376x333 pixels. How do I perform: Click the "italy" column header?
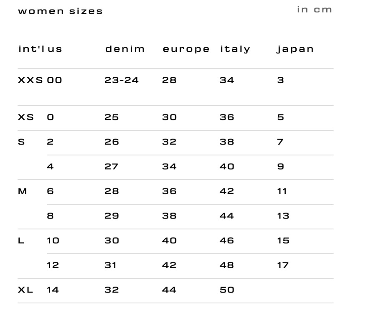click(235, 49)
